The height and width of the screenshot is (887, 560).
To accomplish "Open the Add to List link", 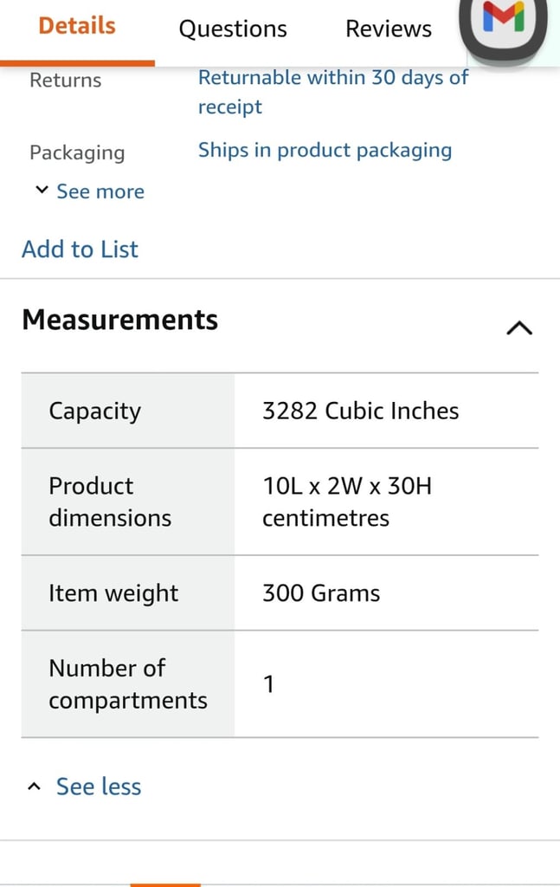I will 80,249.
